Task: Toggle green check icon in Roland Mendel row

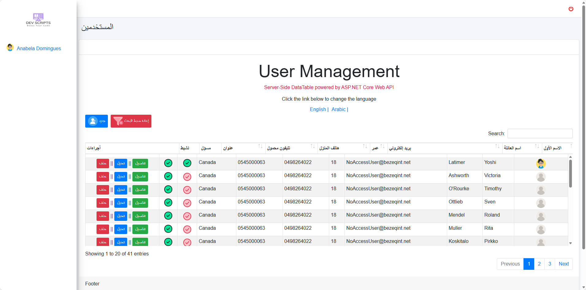Action: (168, 216)
